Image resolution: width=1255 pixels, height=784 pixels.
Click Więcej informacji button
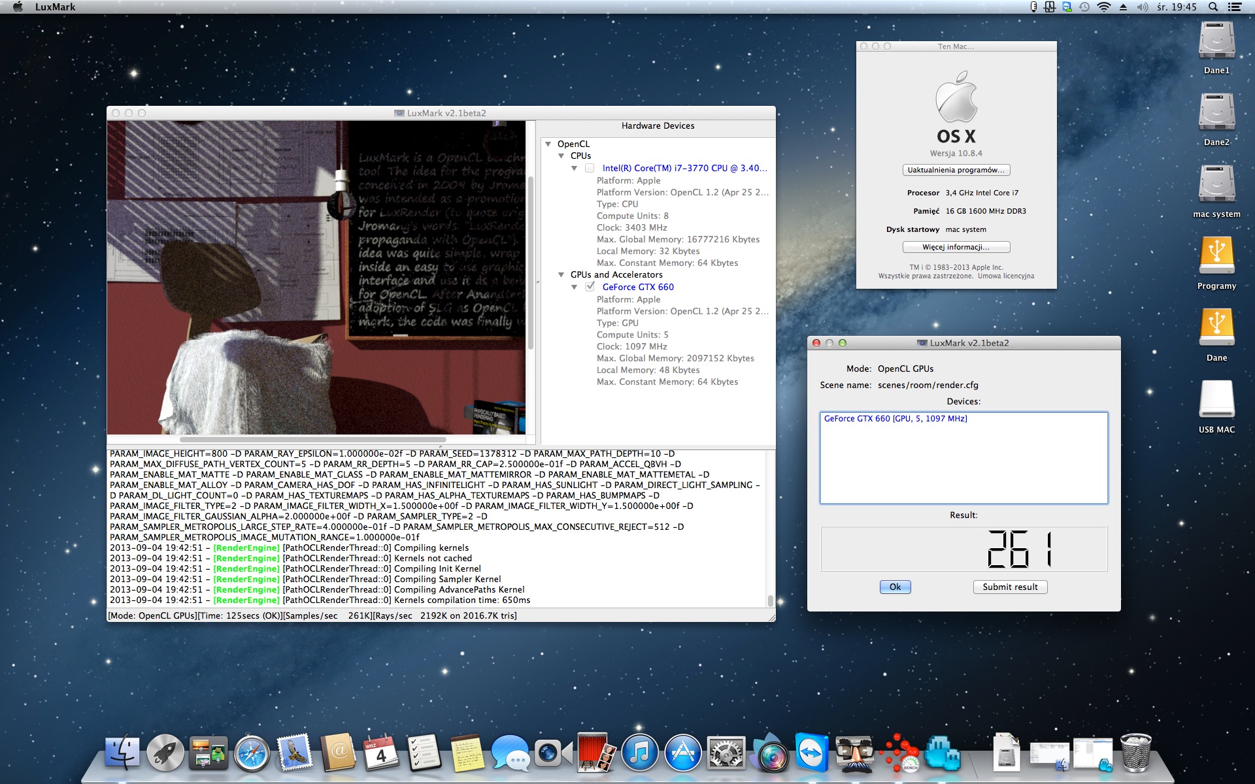point(956,247)
